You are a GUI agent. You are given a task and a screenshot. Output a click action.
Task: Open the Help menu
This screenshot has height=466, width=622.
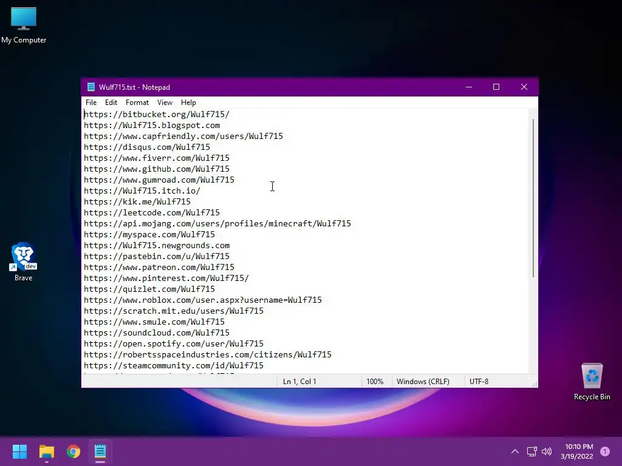pos(188,102)
